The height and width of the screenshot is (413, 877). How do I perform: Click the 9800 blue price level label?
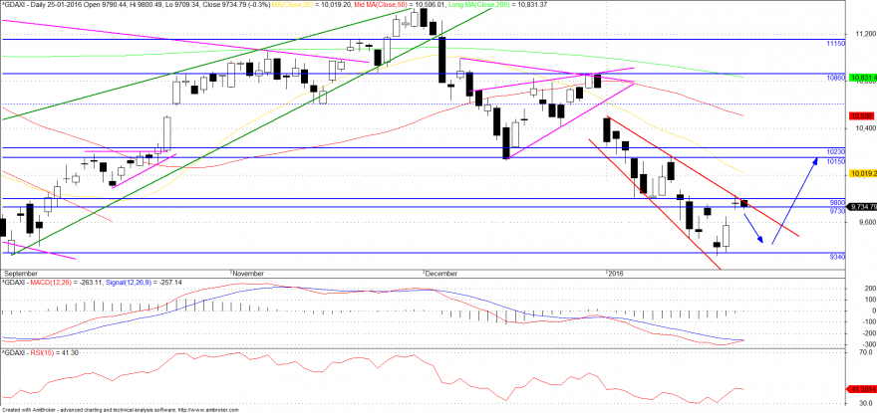[x=835, y=202]
